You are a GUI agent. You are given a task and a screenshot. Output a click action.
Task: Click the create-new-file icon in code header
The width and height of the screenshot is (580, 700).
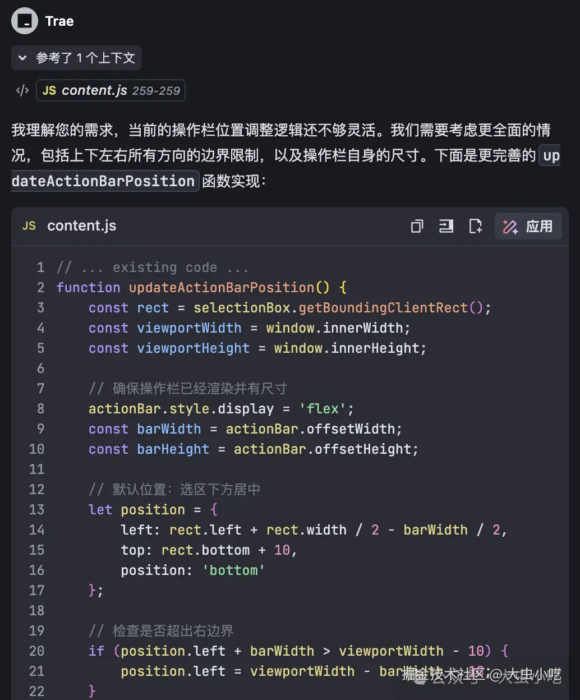tap(476, 226)
